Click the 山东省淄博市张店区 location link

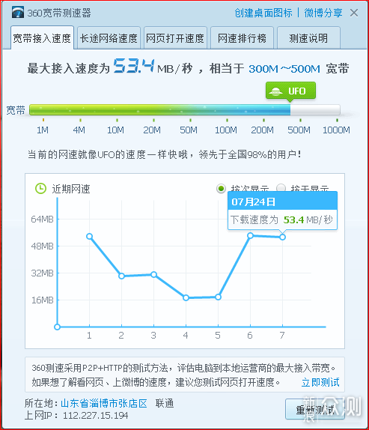tap(104, 403)
